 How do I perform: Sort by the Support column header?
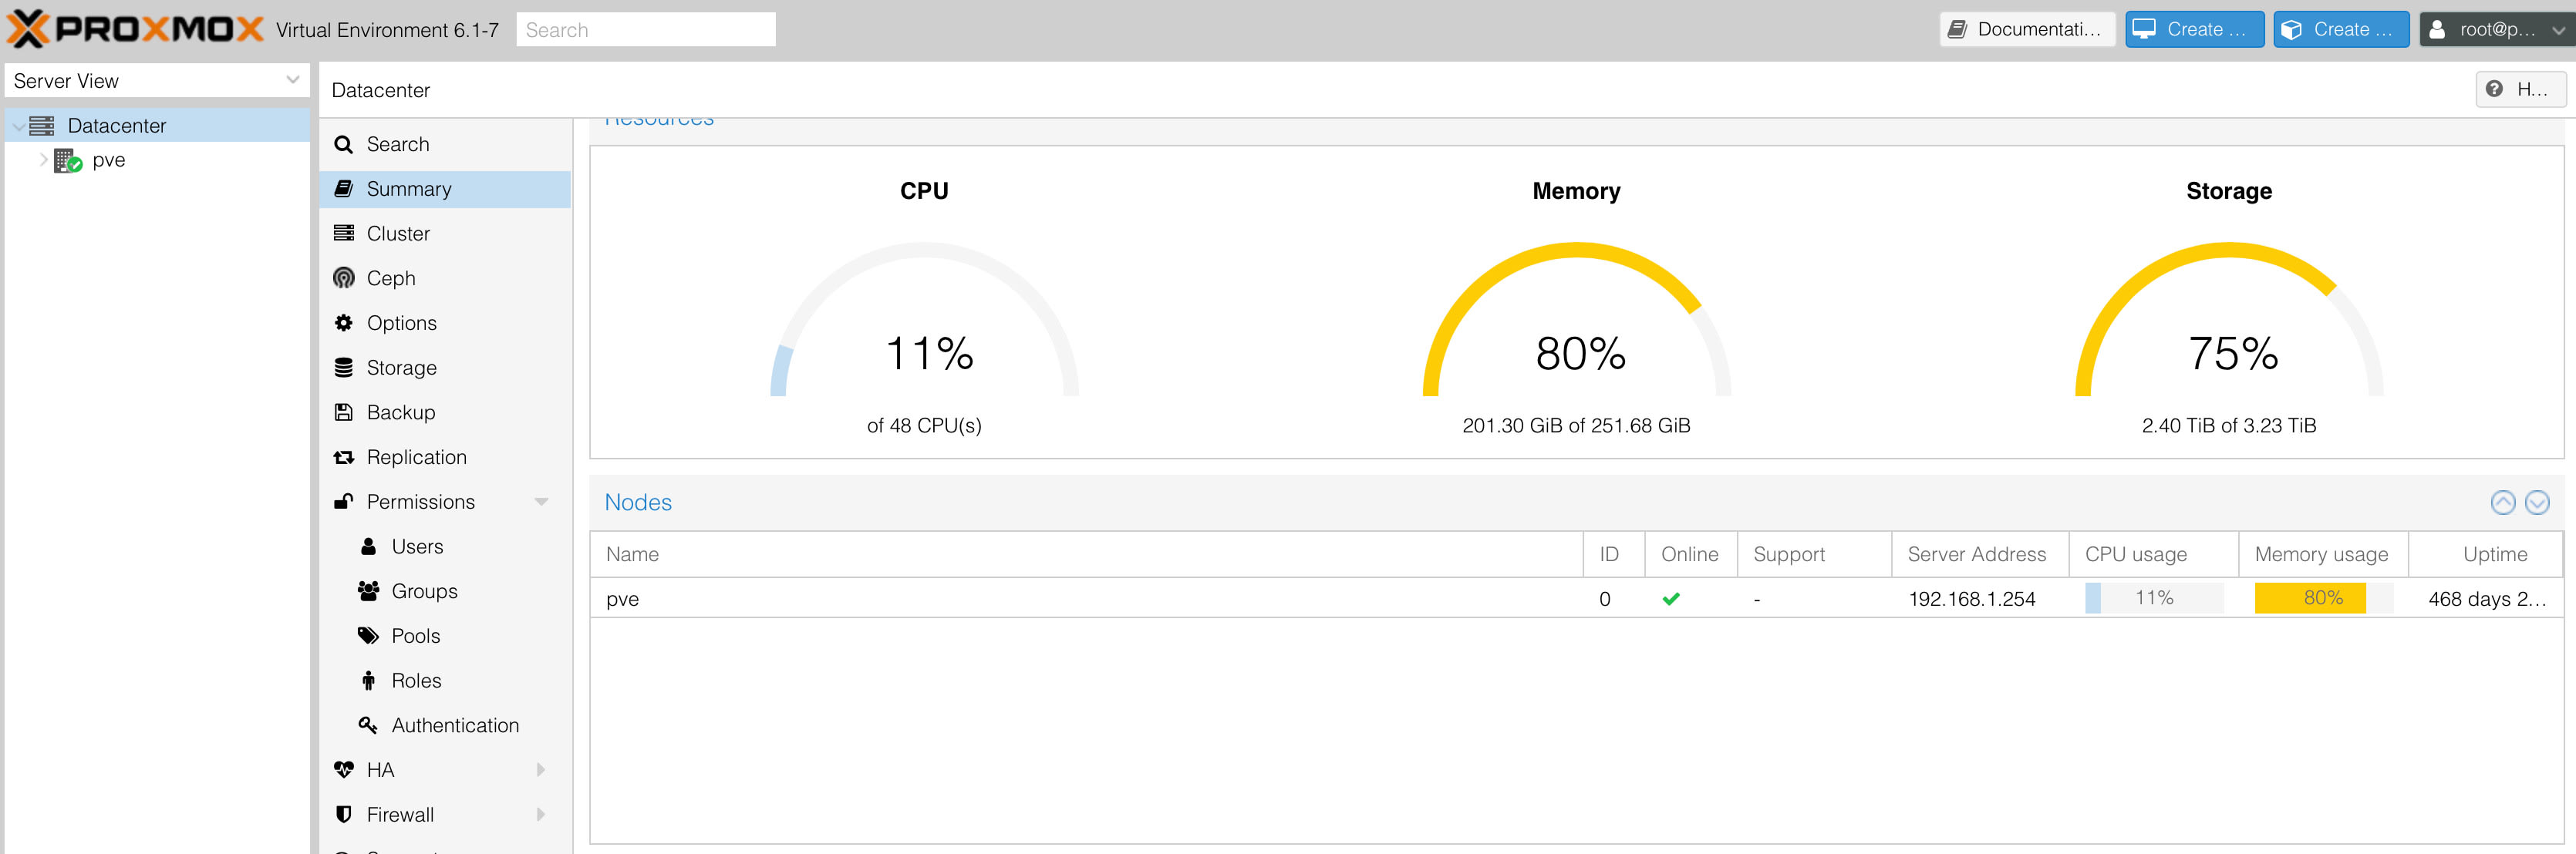coord(1814,554)
